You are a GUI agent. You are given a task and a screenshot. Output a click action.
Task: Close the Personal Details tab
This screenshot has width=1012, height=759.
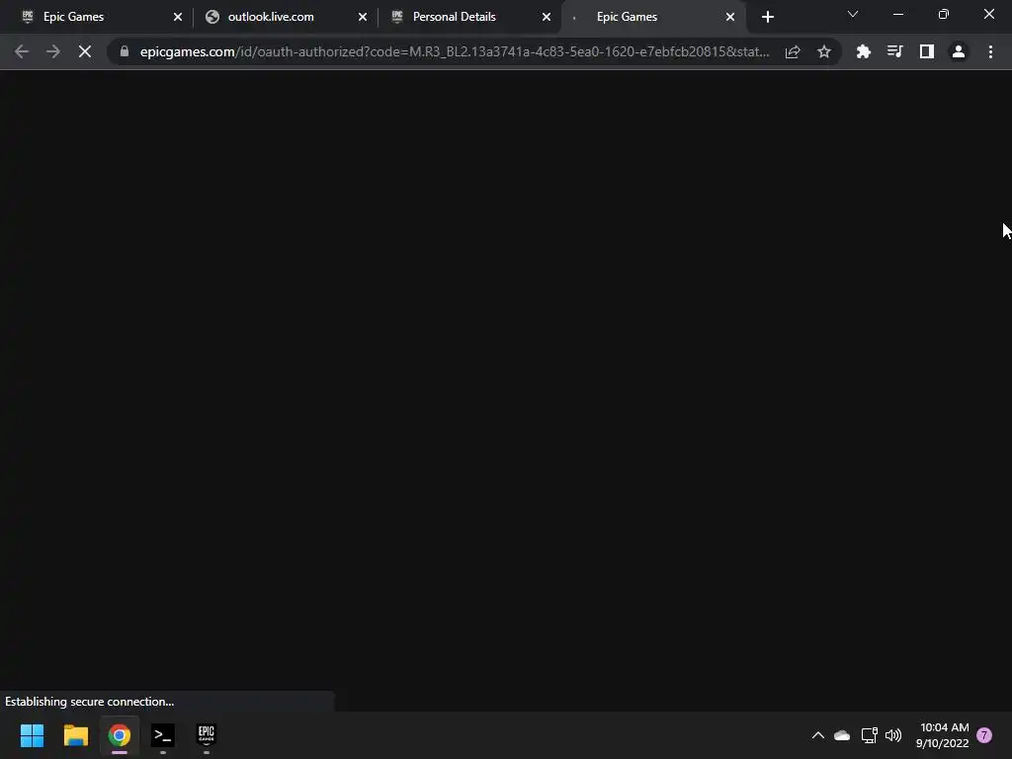point(547,17)
